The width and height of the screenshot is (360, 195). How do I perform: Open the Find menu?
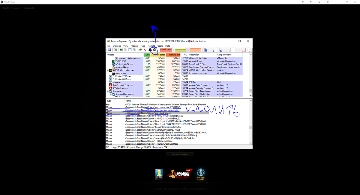point(143,46)
